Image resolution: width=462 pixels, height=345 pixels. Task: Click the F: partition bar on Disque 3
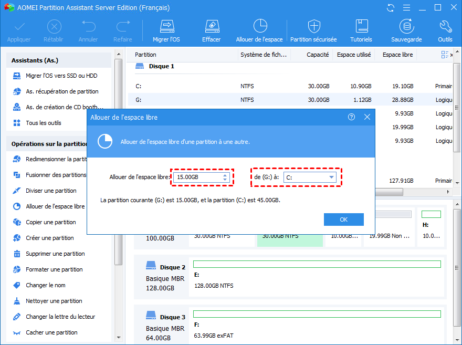317,314
